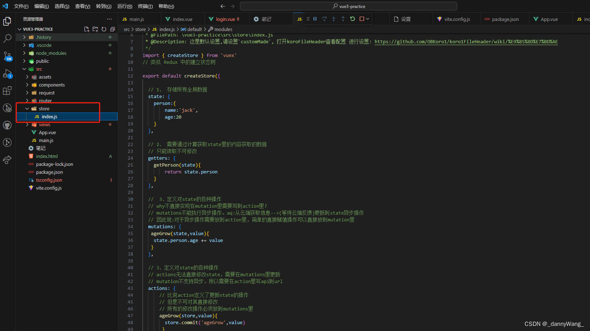This screenshot has width=590, height=331.
Task: Go back using navigation arrow
Action: [x=223, y=6]
